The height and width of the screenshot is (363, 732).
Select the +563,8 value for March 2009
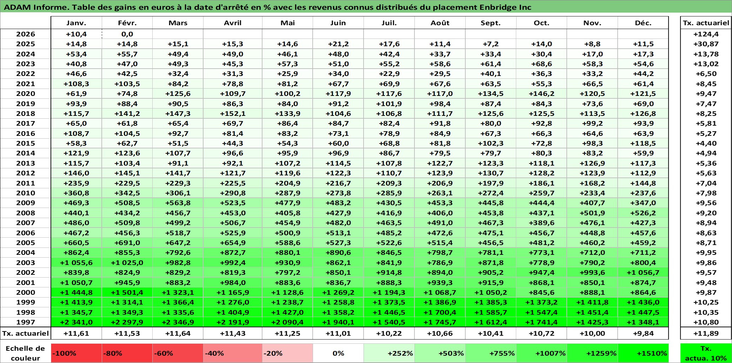coord(178,203)
